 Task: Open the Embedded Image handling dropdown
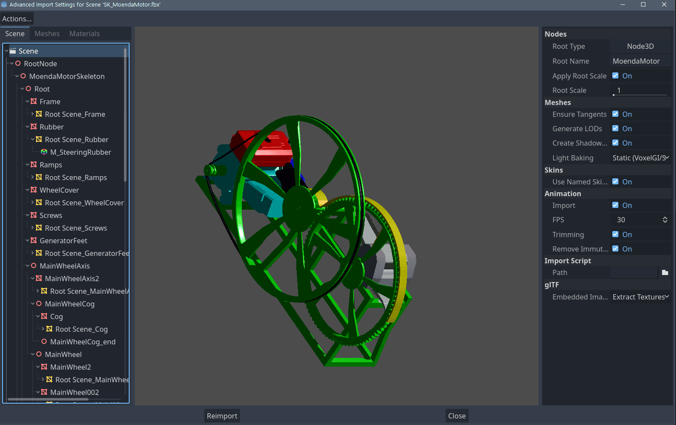(x=640, y=297)
